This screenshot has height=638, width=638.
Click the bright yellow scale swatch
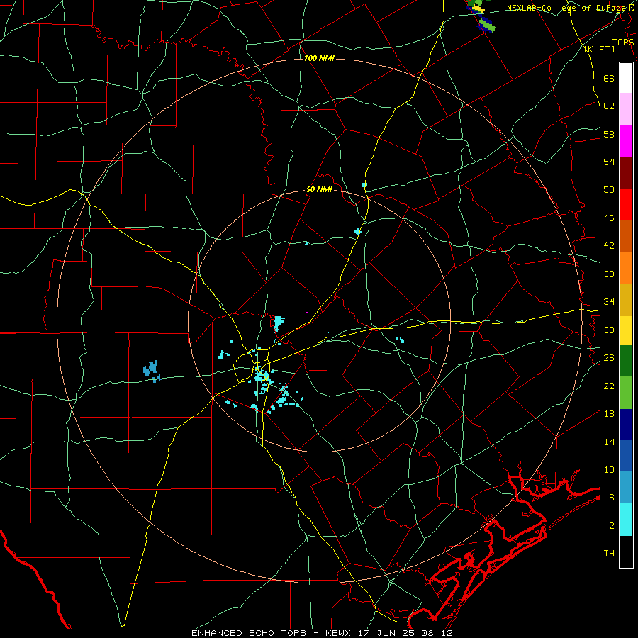626,330
